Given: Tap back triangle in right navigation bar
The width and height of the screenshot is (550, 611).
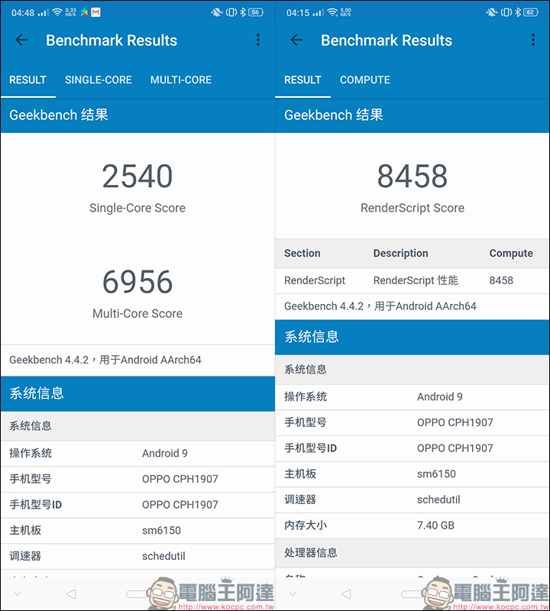Looking at the screenshot, I should [x=346, y=594].
